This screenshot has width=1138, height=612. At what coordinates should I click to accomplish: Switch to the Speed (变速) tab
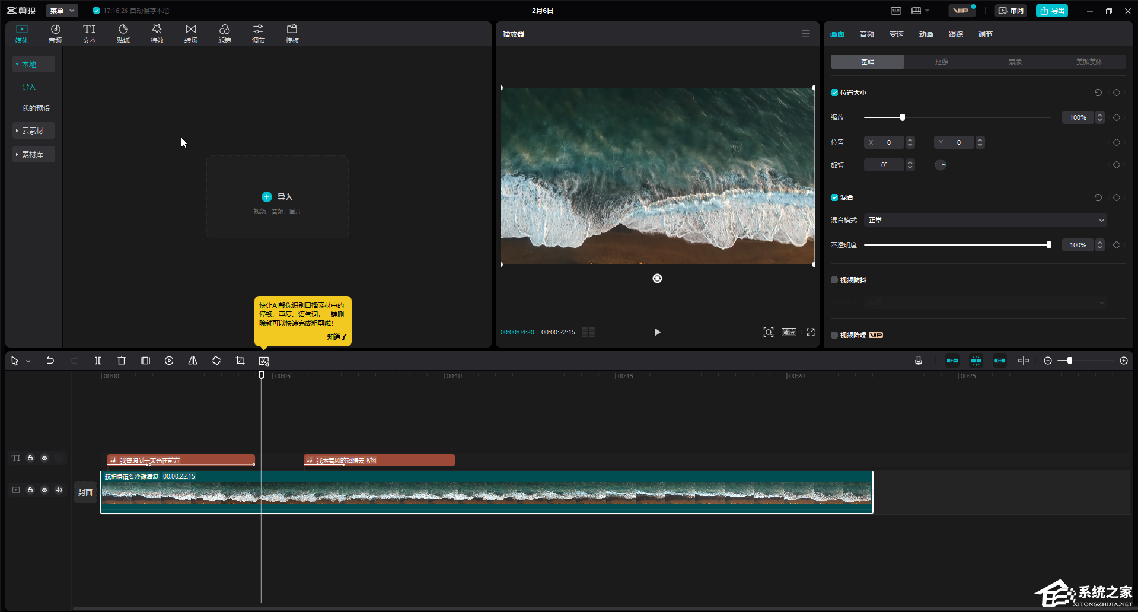tap(896, 34)
